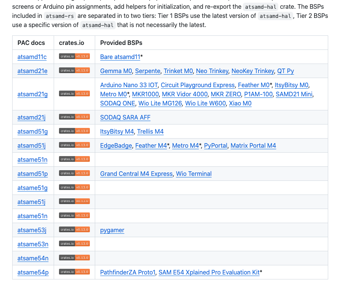The height and width of the screenshot is (284, 340).
Task: Click crates.io badge in atsamd51p row
Action: coord(74,173)
